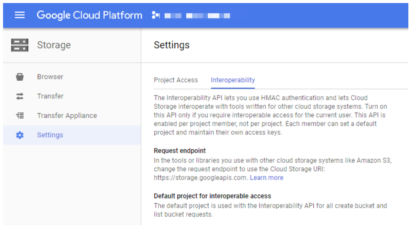417x233 pixels.
Task: Click the Transfer arrows icon in sidebar
Action: [20, 96]
